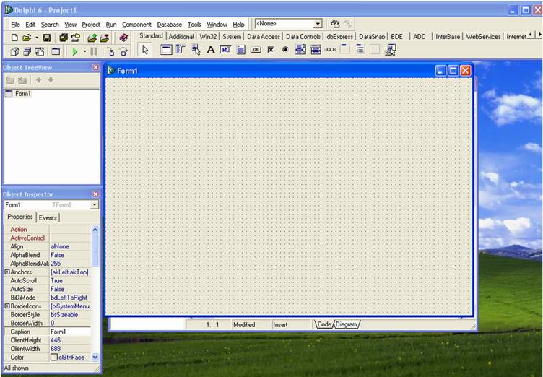
Task: Switch to the Events tab in Object Inspector
Action: pyautogui.click(x=48, y=217)
